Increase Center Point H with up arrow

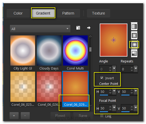click(x=110, y=90)
